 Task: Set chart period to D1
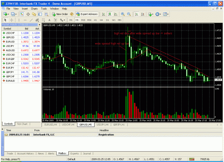coord(108,20)
